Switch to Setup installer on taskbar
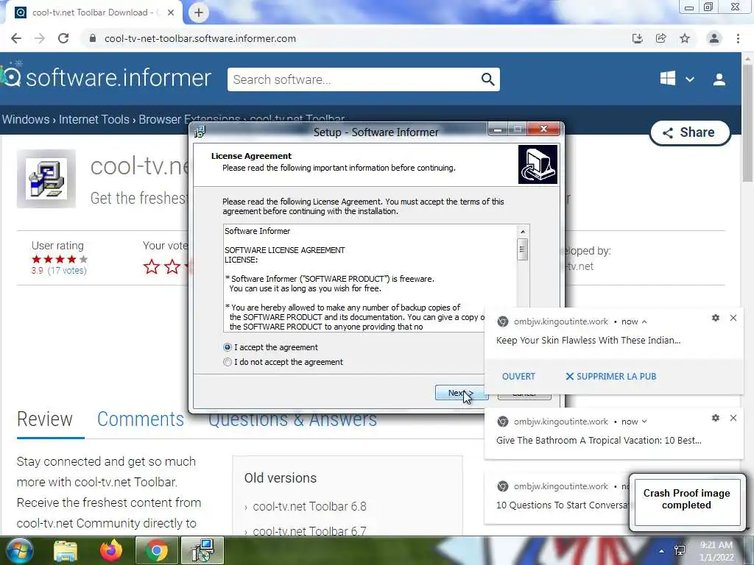Viewport: 754px width, 565px height. 202,550
